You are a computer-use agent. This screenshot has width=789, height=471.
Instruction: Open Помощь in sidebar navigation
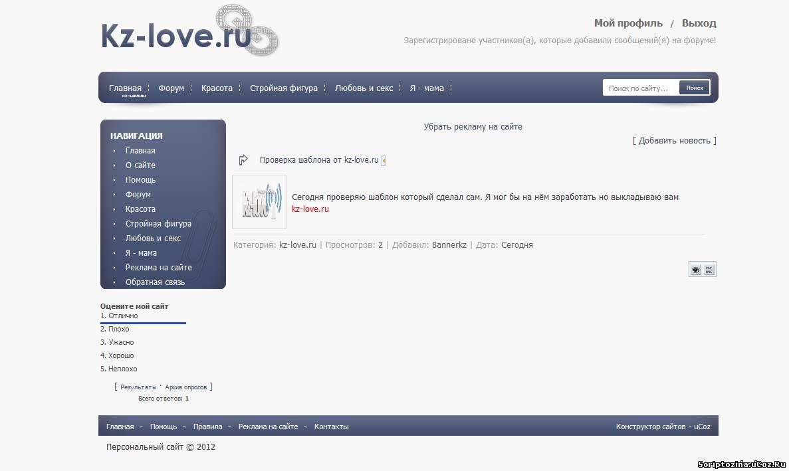pos(140,179)
